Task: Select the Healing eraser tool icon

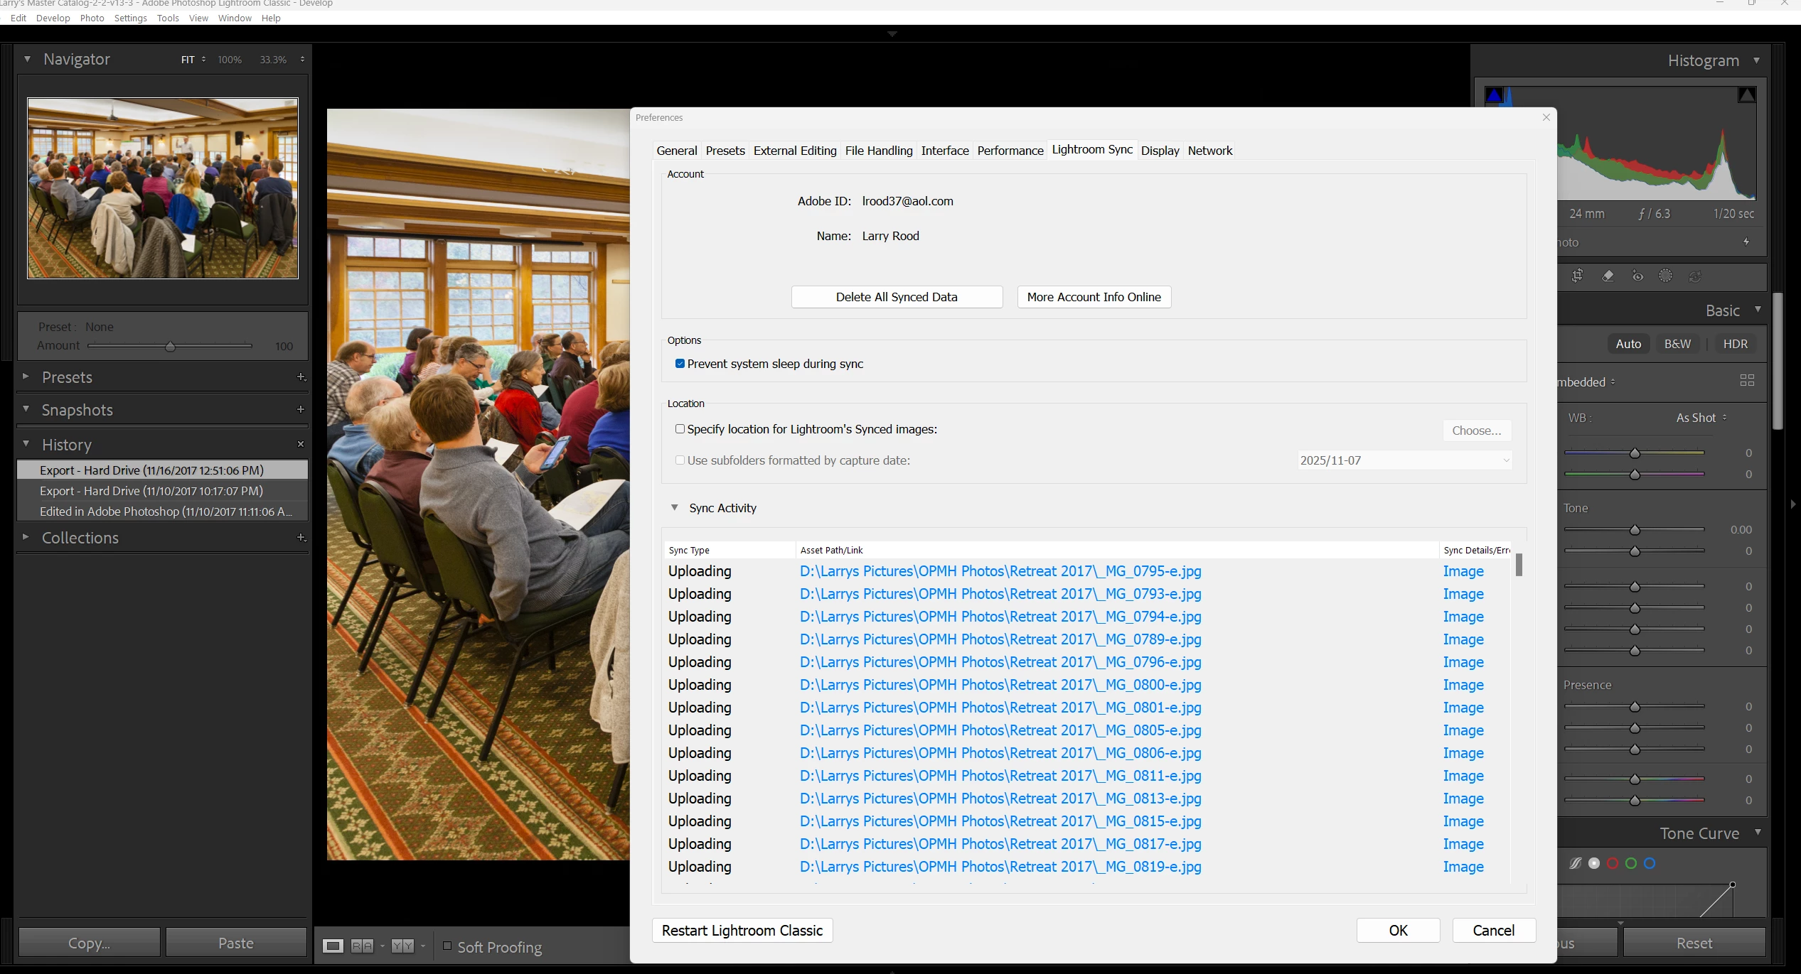Action: (1608, 276)
